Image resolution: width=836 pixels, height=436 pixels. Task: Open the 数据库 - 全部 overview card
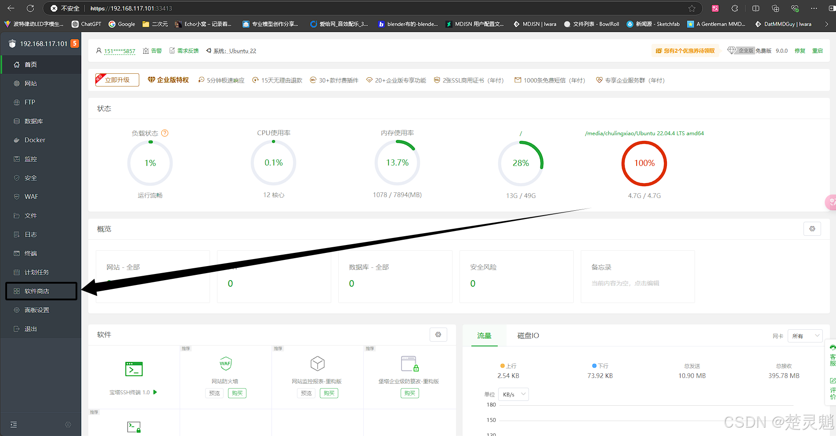click(395, 277)
